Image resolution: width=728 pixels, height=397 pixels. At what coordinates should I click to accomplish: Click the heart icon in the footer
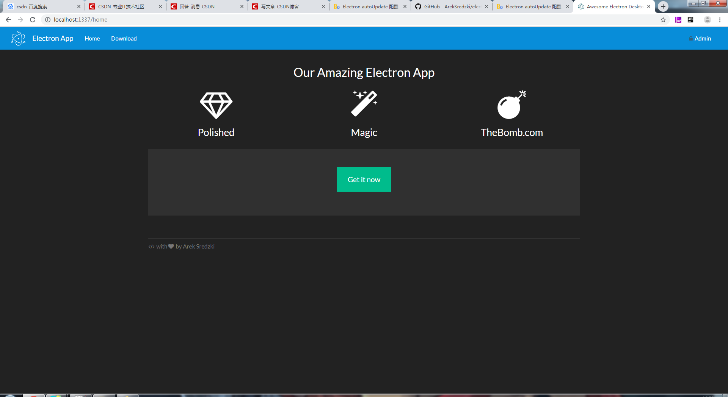pos(171,246)
